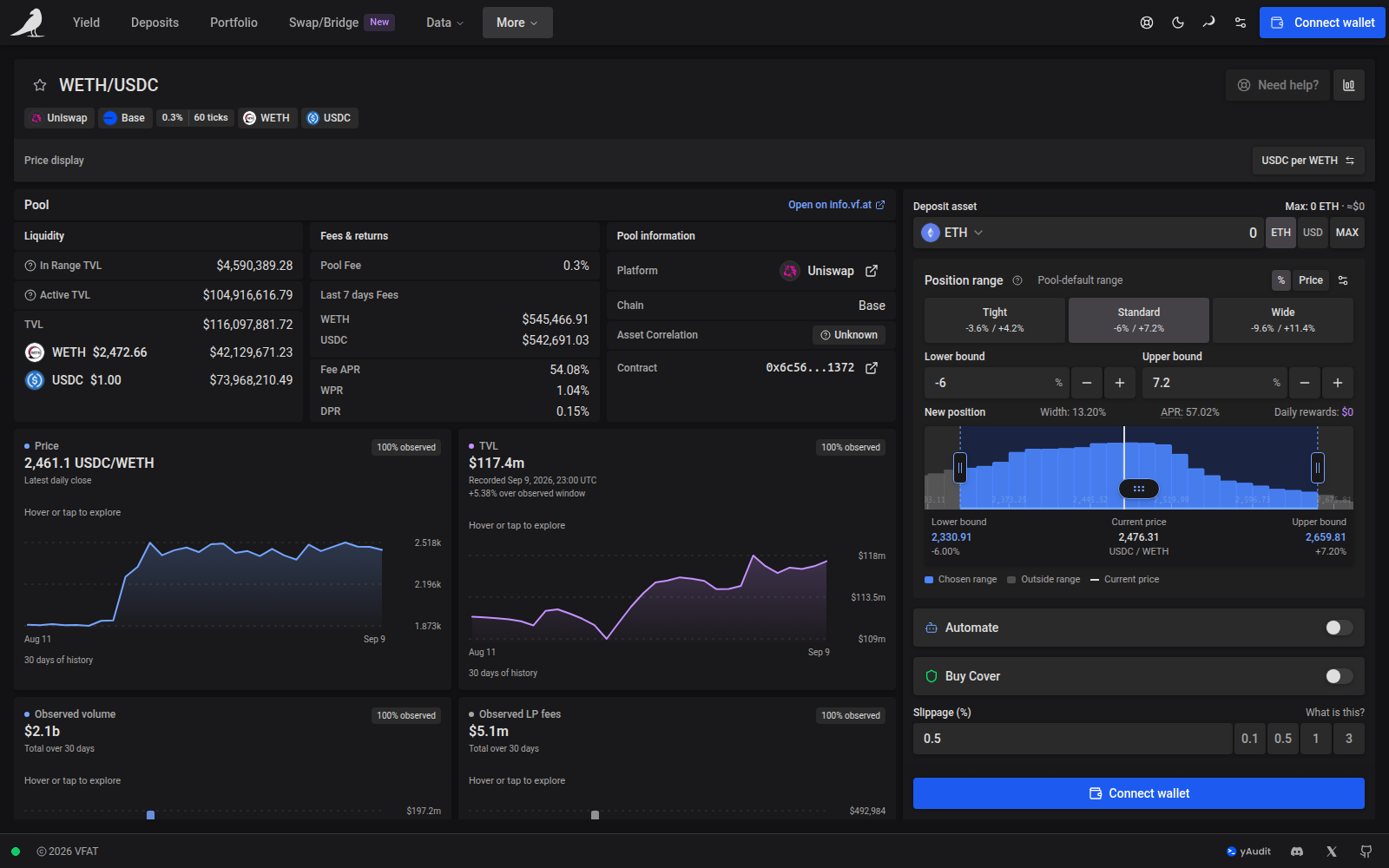The width and height of the screenshot is (1389, 868).
Task: Toggle the Buy Cover switch
Action: click(x=1340, y=676)
